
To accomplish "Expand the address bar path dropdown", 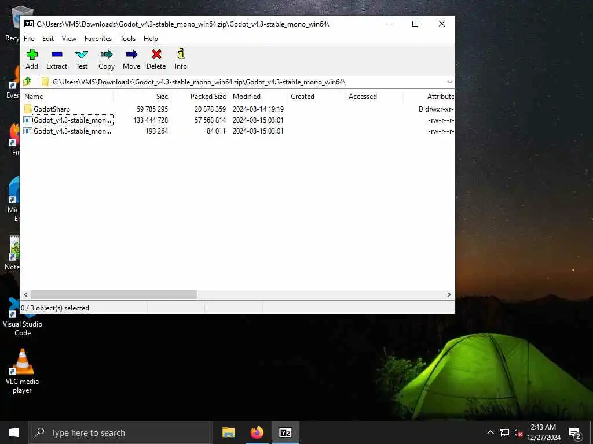I will point(449,82).
